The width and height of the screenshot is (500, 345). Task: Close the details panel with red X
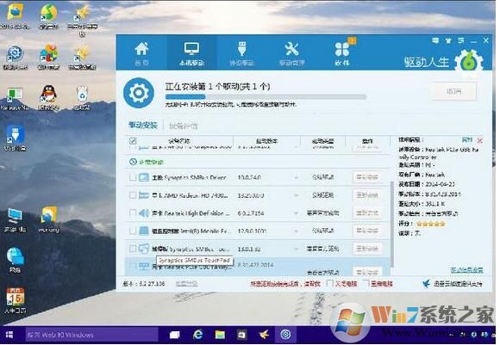479,140
